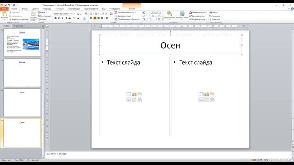This screenshot has width=294, height=165.
Task: Start Slide Show view from status bar
Action: pos(261,160)
